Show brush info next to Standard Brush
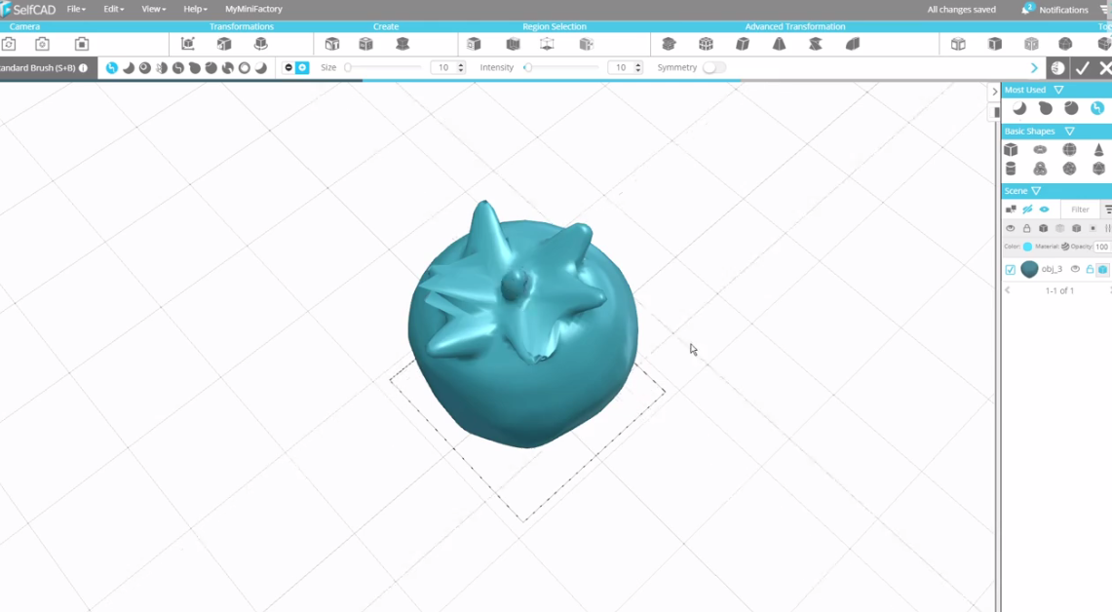Screen dimensions: 1112x612 coord(84,68)
